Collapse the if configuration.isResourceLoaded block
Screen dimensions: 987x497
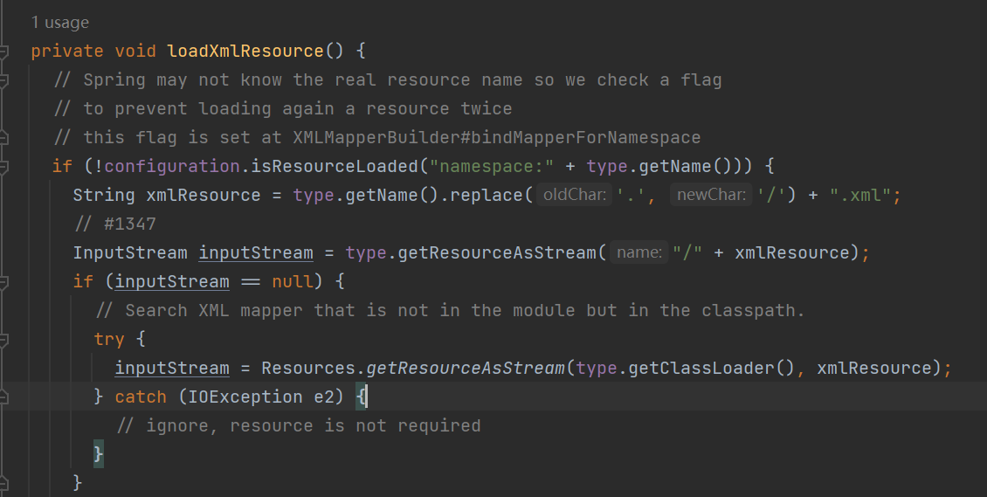click(3, 166)
